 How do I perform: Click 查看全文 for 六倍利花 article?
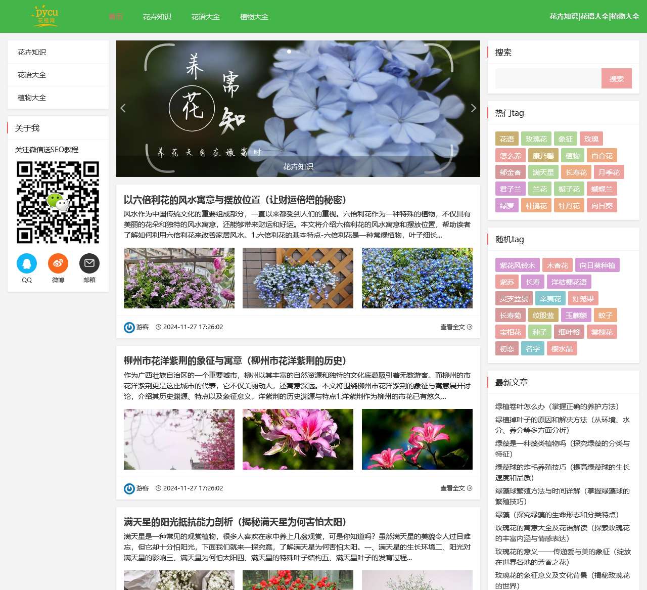[x=456, y=327]
